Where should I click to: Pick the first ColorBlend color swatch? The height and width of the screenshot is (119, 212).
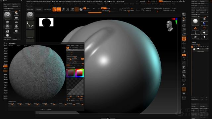coord(71,73)
